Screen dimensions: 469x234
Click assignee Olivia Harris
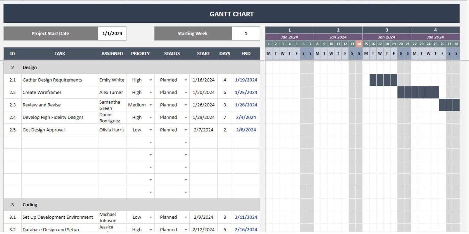click(x=112, y=130)
